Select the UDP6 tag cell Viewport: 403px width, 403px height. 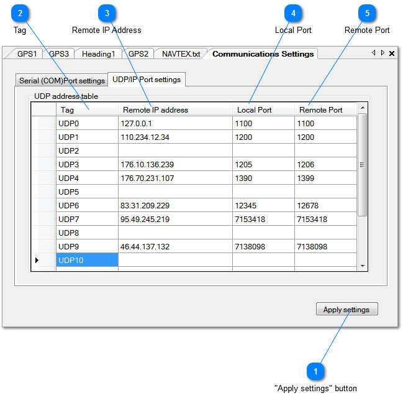87,205
